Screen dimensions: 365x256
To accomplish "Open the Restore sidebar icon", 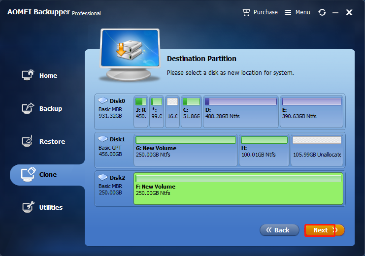I will [x=28, y=141].
